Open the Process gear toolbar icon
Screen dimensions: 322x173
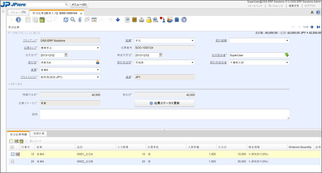click(184, 20)
